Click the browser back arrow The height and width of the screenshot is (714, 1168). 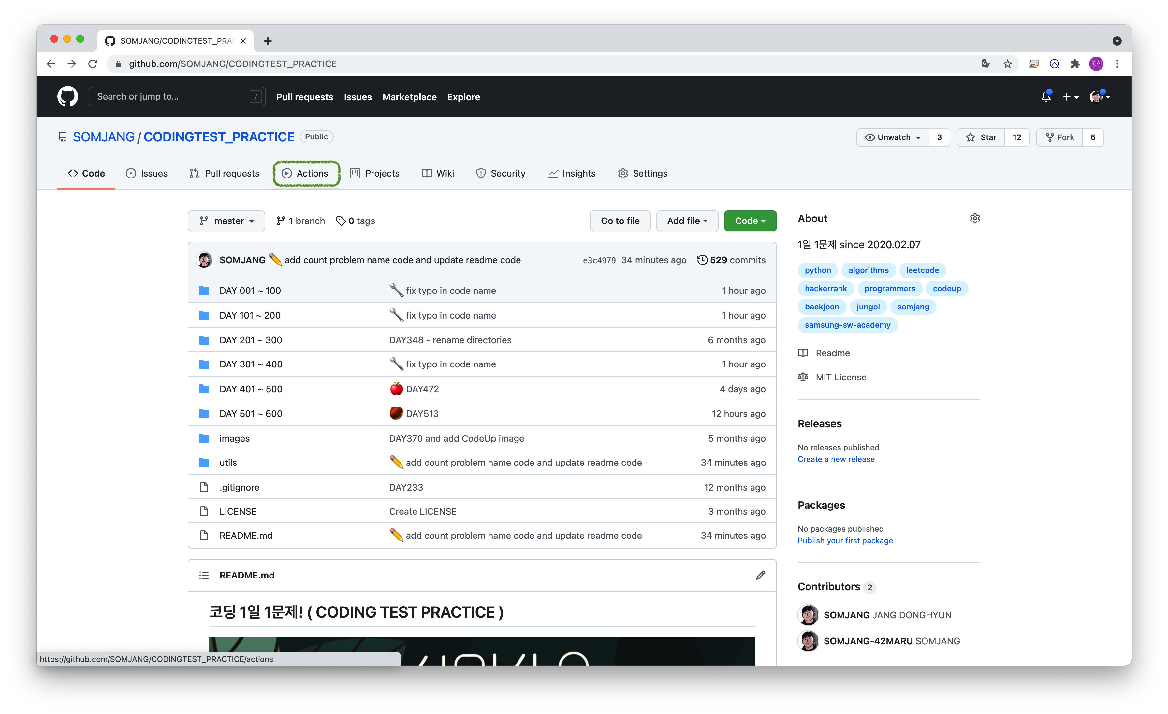(51, 64)
